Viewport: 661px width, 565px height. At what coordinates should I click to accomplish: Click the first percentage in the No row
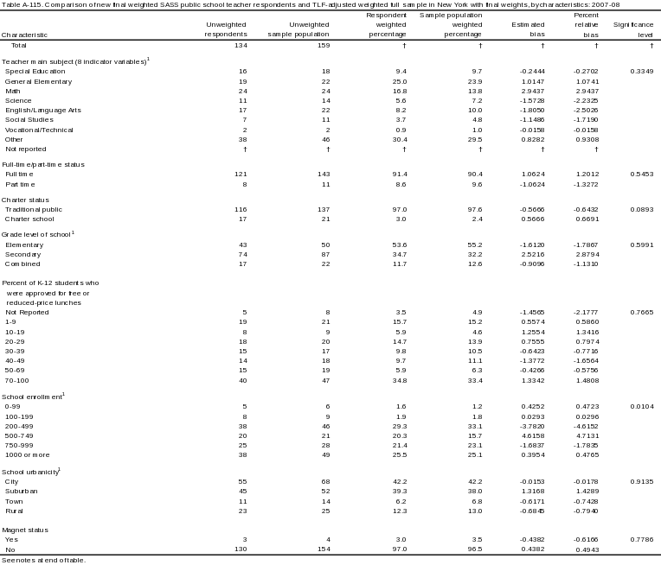point(242,549)
